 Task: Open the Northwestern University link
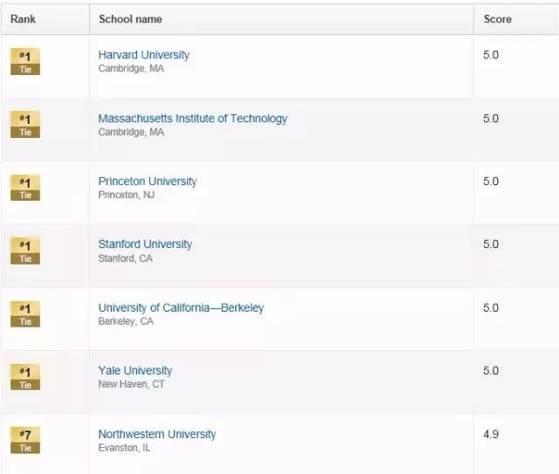click(x=157, y=434)
